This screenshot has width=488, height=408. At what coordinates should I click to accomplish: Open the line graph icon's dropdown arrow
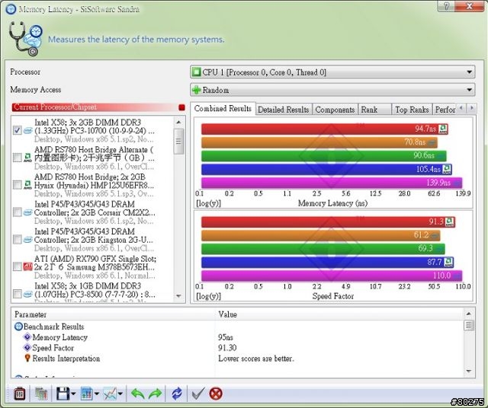coord(120,394)
